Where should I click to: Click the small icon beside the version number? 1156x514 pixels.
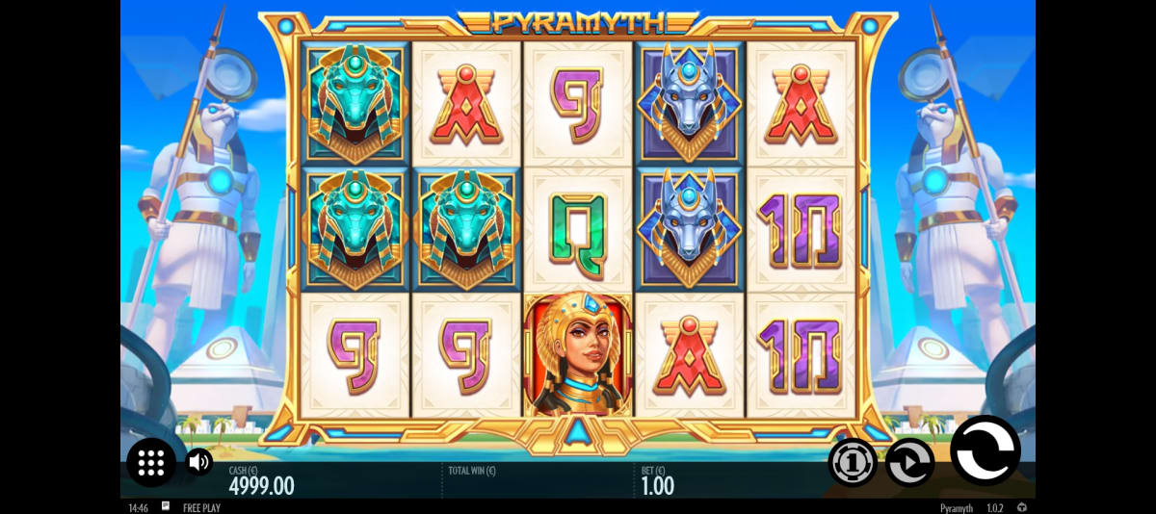click(1022, 507)
